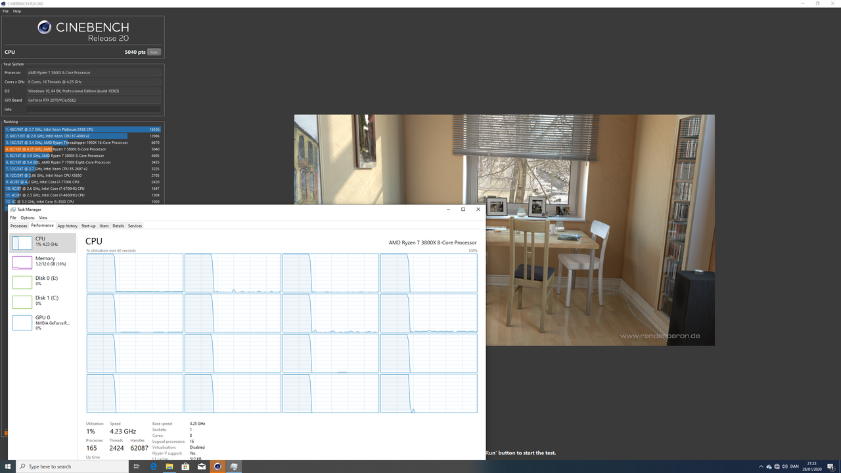Open Cinebench File menu
841x473 pixels.
[x=5, y=11]
